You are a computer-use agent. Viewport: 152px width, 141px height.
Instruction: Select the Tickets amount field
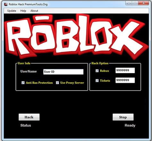tap(125, 80)
